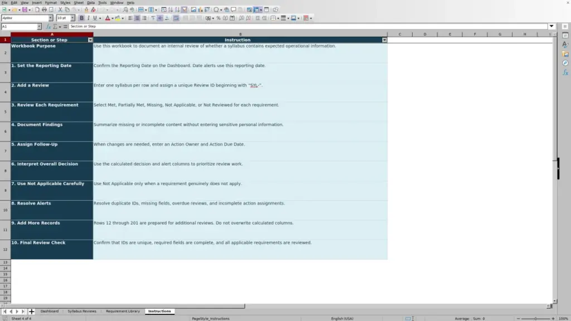The width and height of the screenshot is (571, 321).
Task: Open the Font Color dropdown arrow
Action: (112, 18)
